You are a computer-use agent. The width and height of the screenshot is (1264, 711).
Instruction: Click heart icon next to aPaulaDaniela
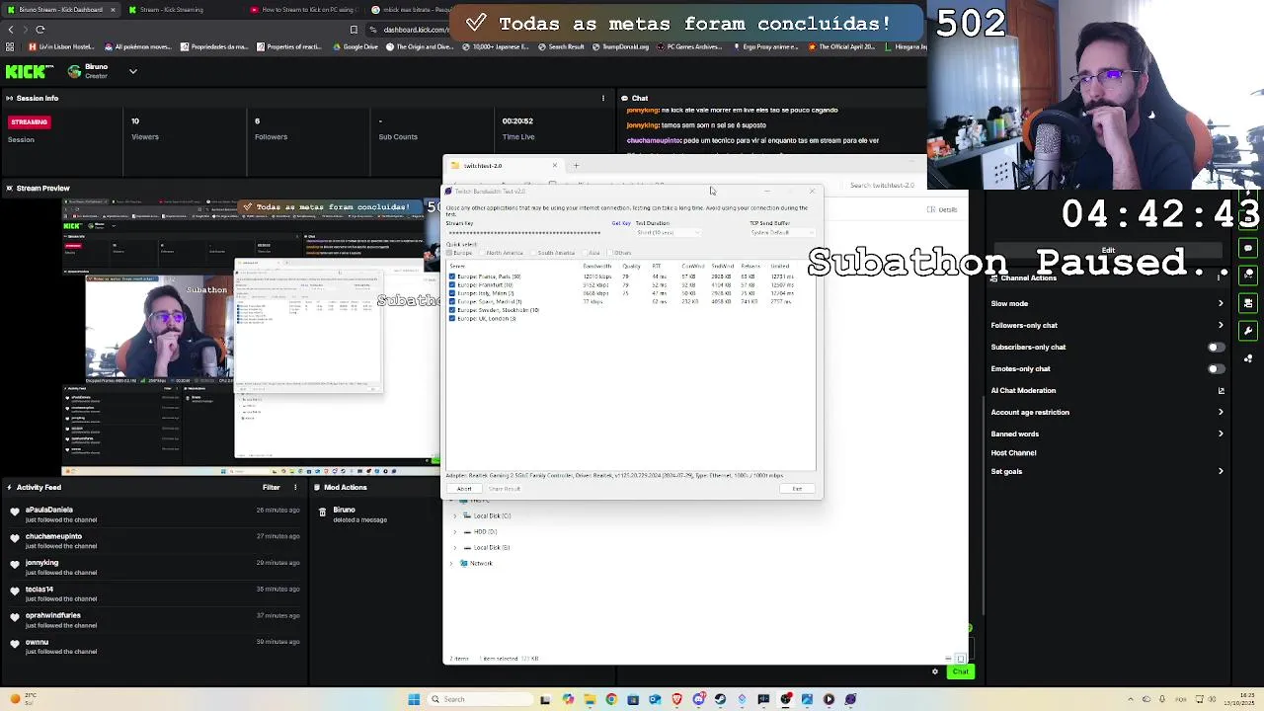click(x=15, y=512)
